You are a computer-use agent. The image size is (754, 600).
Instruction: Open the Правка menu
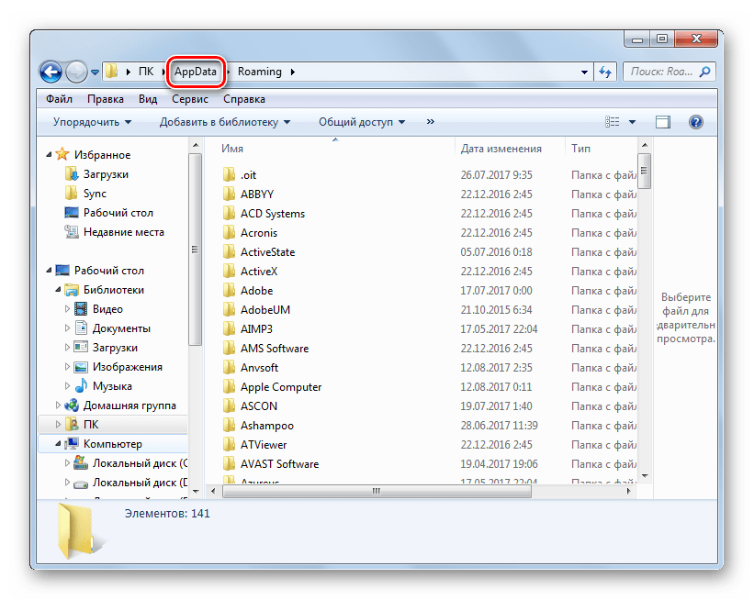106,99
